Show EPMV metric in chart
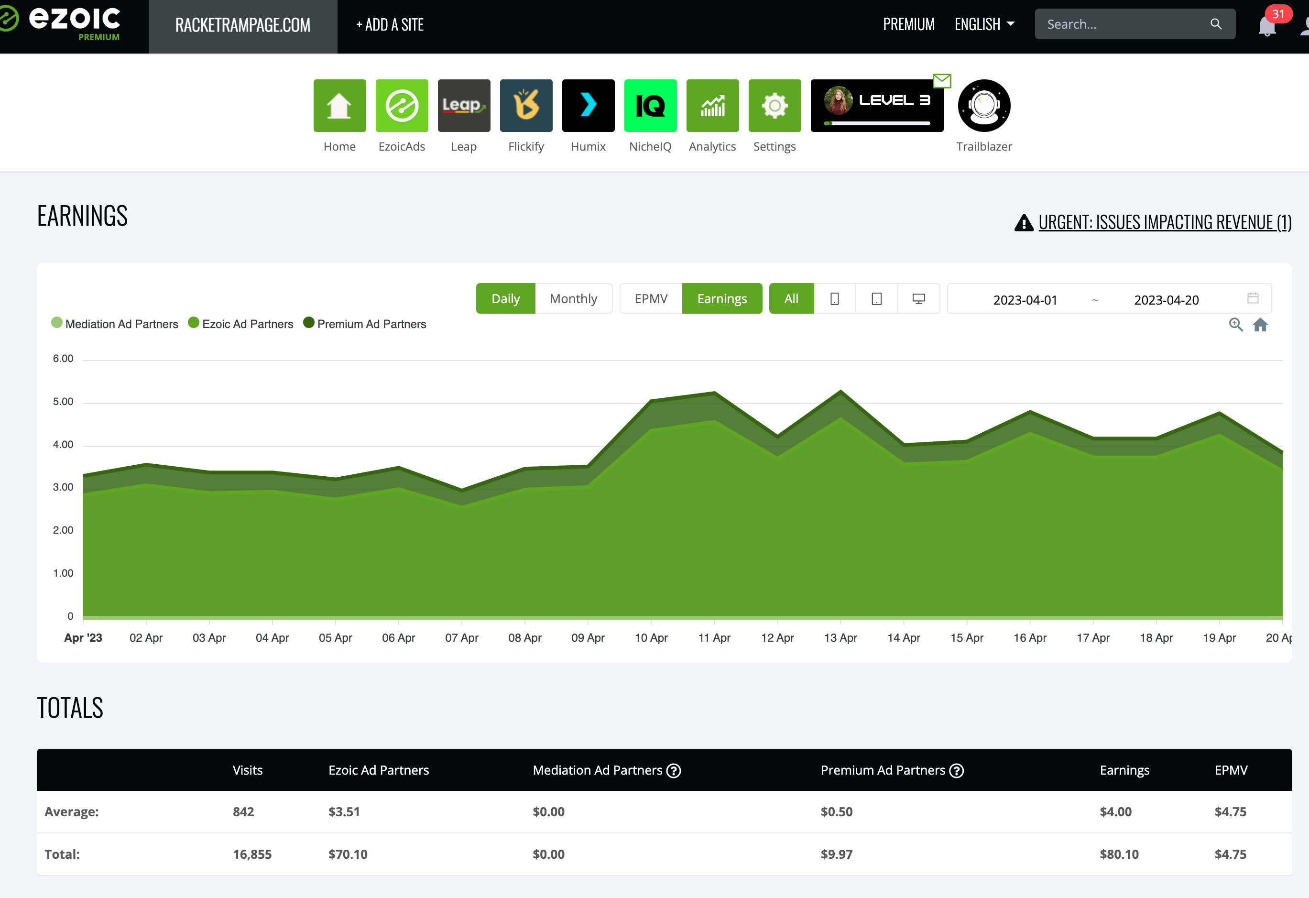The width and height of the screenshot is (1309, 898). click(651, 298)
